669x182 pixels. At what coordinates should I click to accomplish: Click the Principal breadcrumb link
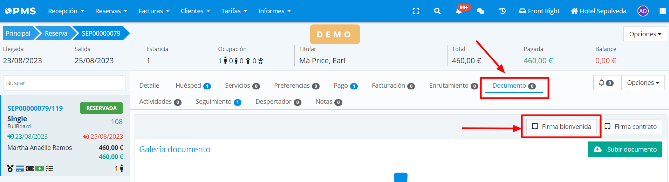(x=18, y=33)
